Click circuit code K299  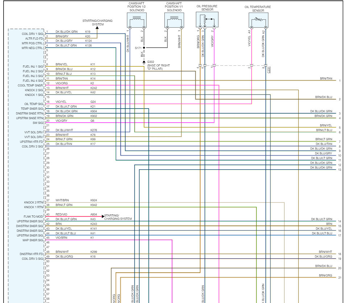point(94,252)
